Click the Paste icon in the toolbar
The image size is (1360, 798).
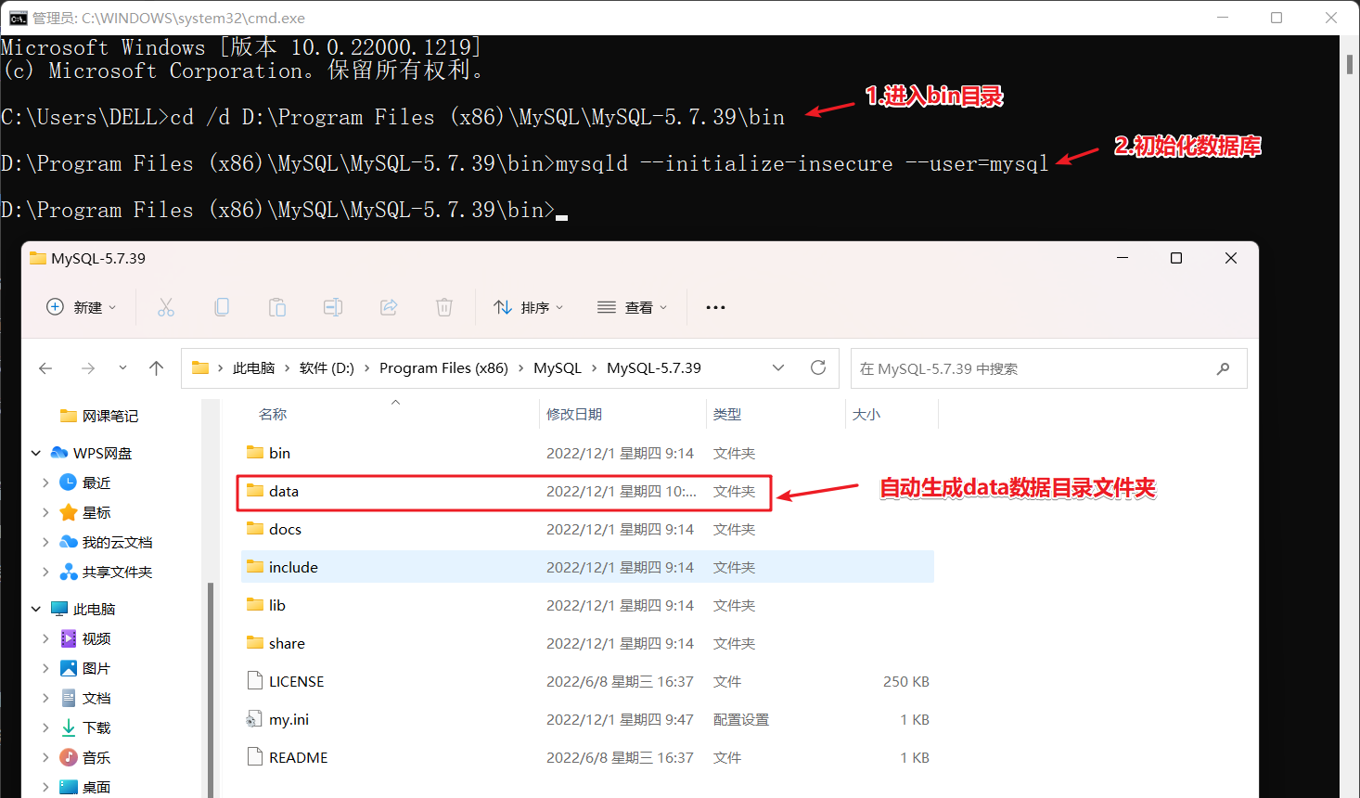coord(277,307)
